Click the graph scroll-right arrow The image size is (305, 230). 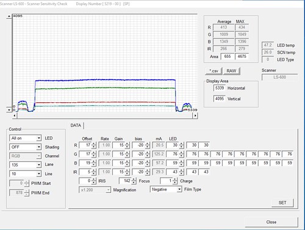point(195,116)
